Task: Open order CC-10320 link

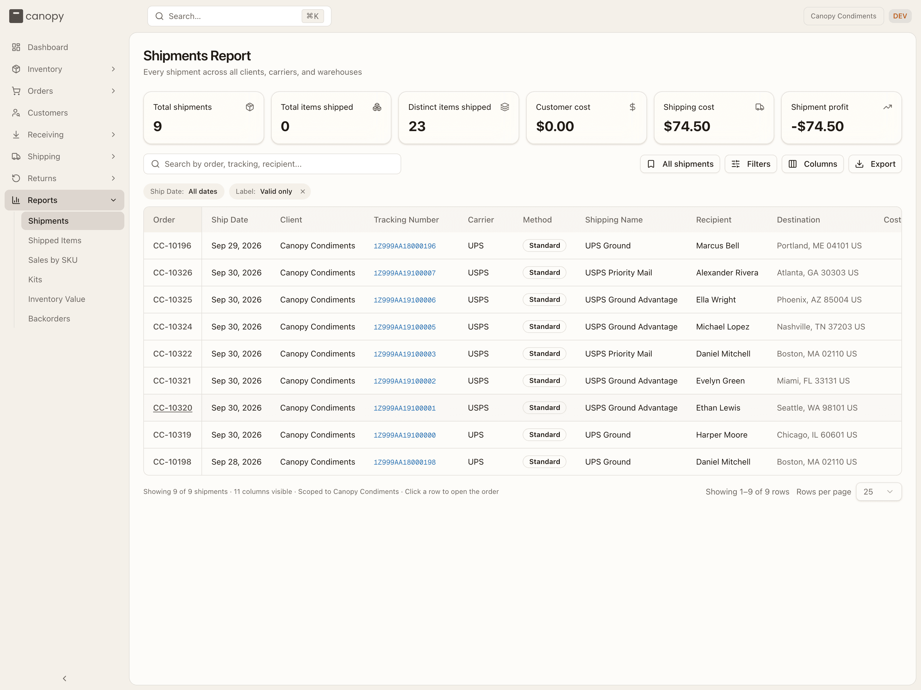Action: pos(172,408)
